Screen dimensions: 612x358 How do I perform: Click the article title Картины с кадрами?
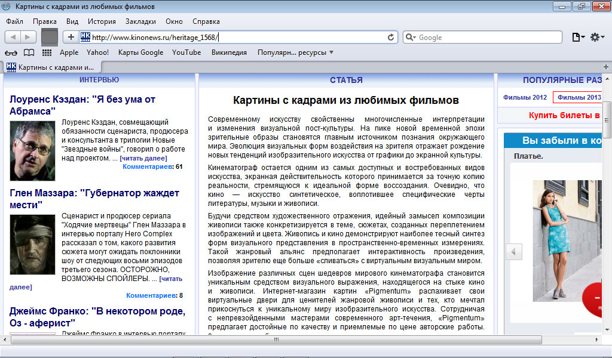click(x=346, y=100)
